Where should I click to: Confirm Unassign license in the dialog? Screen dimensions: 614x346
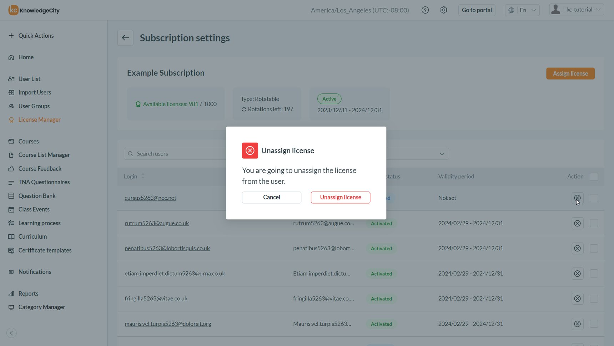tap(340, 197)
